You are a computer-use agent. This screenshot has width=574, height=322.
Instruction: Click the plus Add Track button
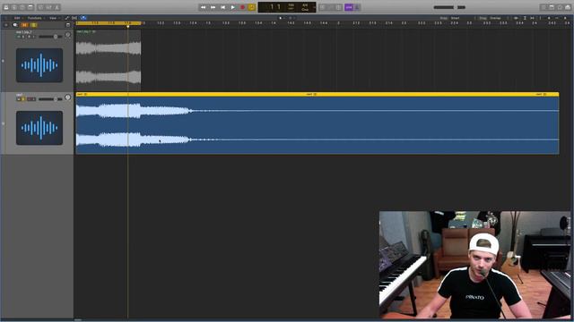tap(6, 25)
